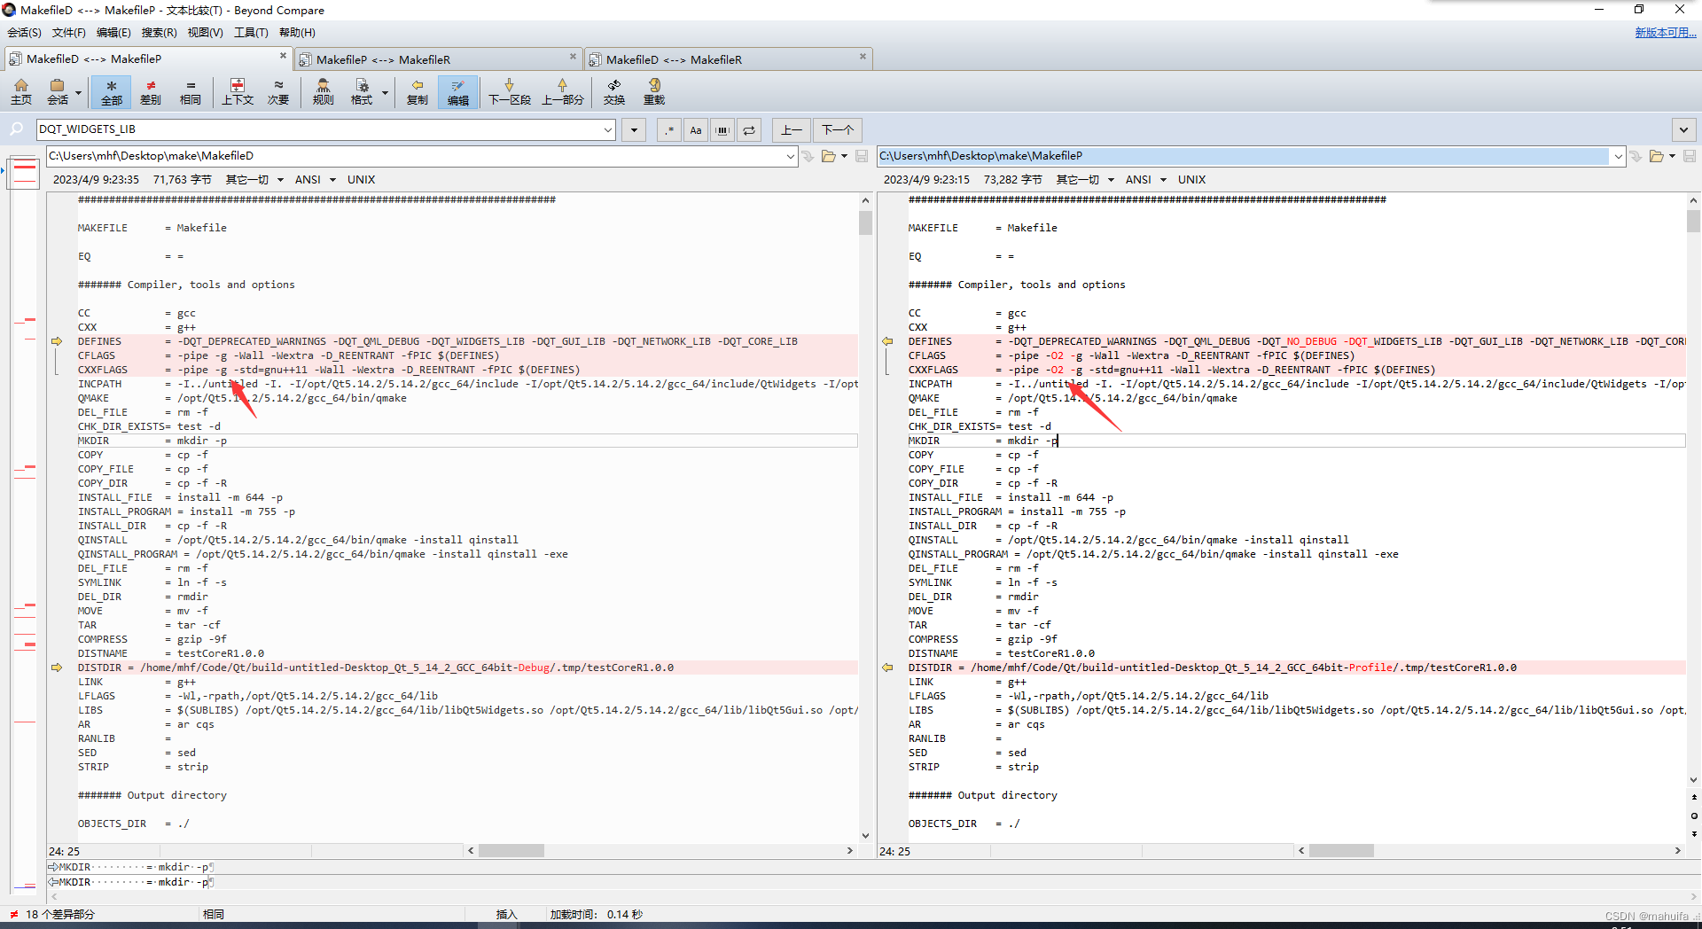Image resolution: width=1702 pixels, height=929 pixels.
Task: Click the 交换 (Swap sides) icon
Action: click(x=614, y=91)
